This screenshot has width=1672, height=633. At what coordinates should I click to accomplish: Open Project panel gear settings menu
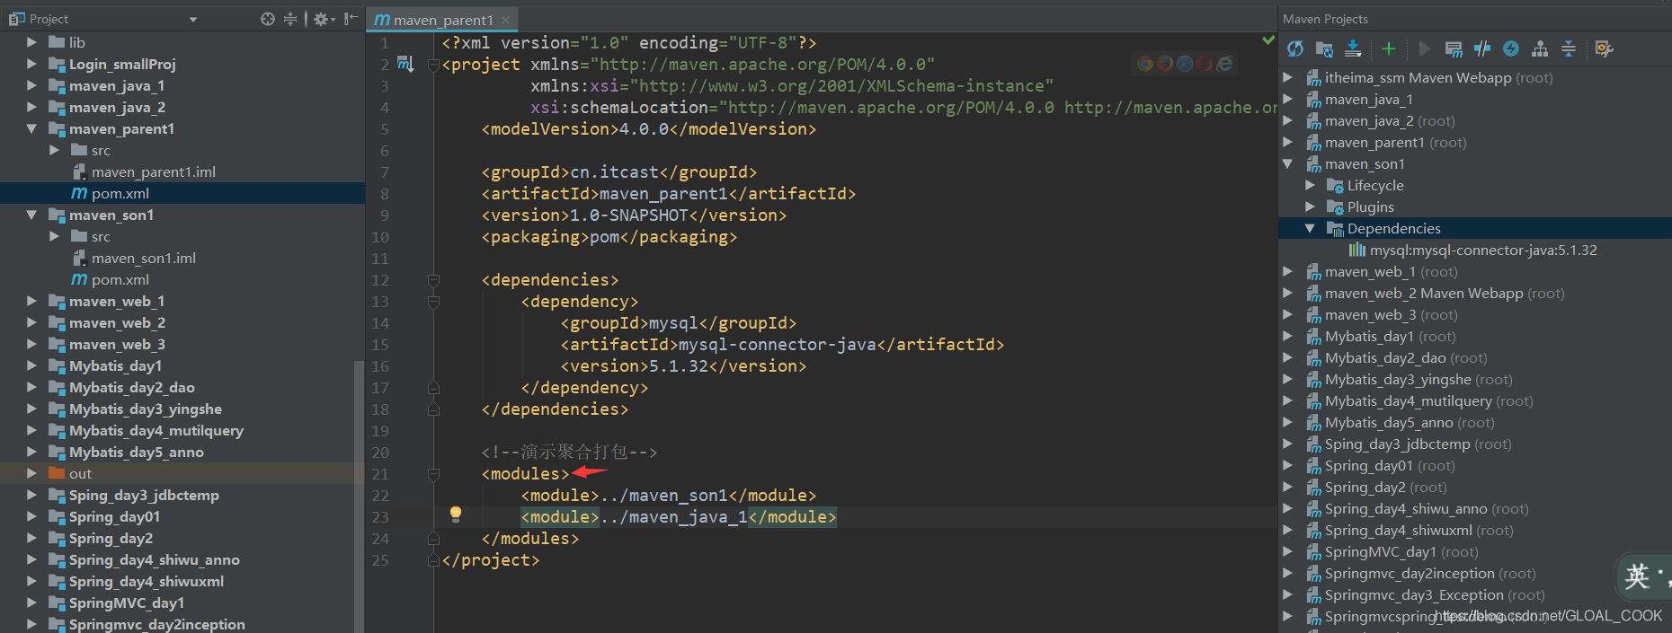click(324, 19)
